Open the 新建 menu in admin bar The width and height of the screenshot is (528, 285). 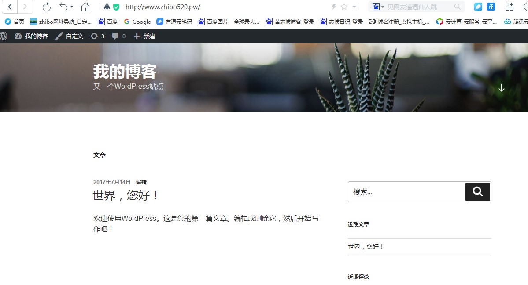[144, 36]
